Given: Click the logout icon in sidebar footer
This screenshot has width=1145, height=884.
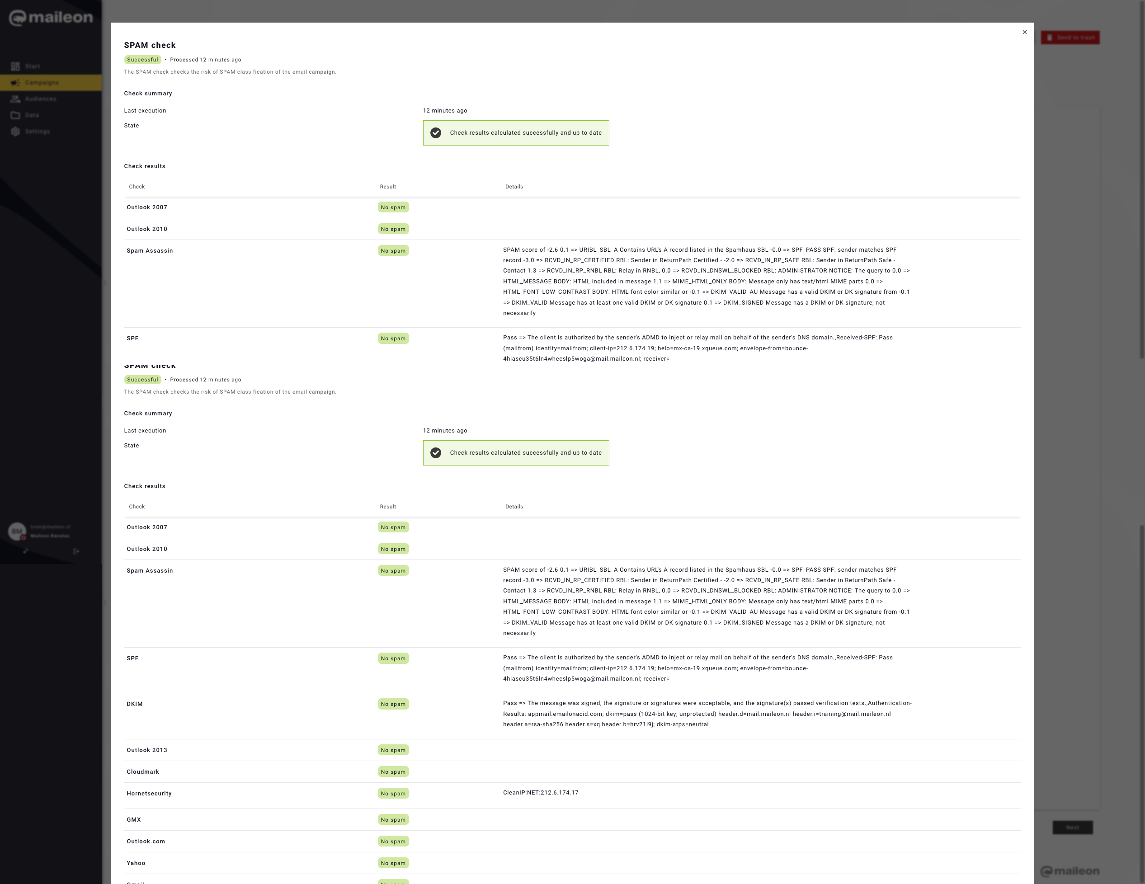Looking at the screenshot, I should pyautogui.click(x=76, y=551).
